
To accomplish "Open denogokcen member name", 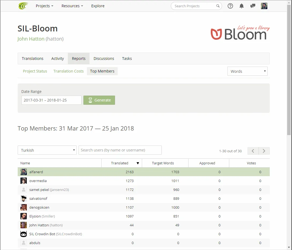I will (x=39, y=207).
